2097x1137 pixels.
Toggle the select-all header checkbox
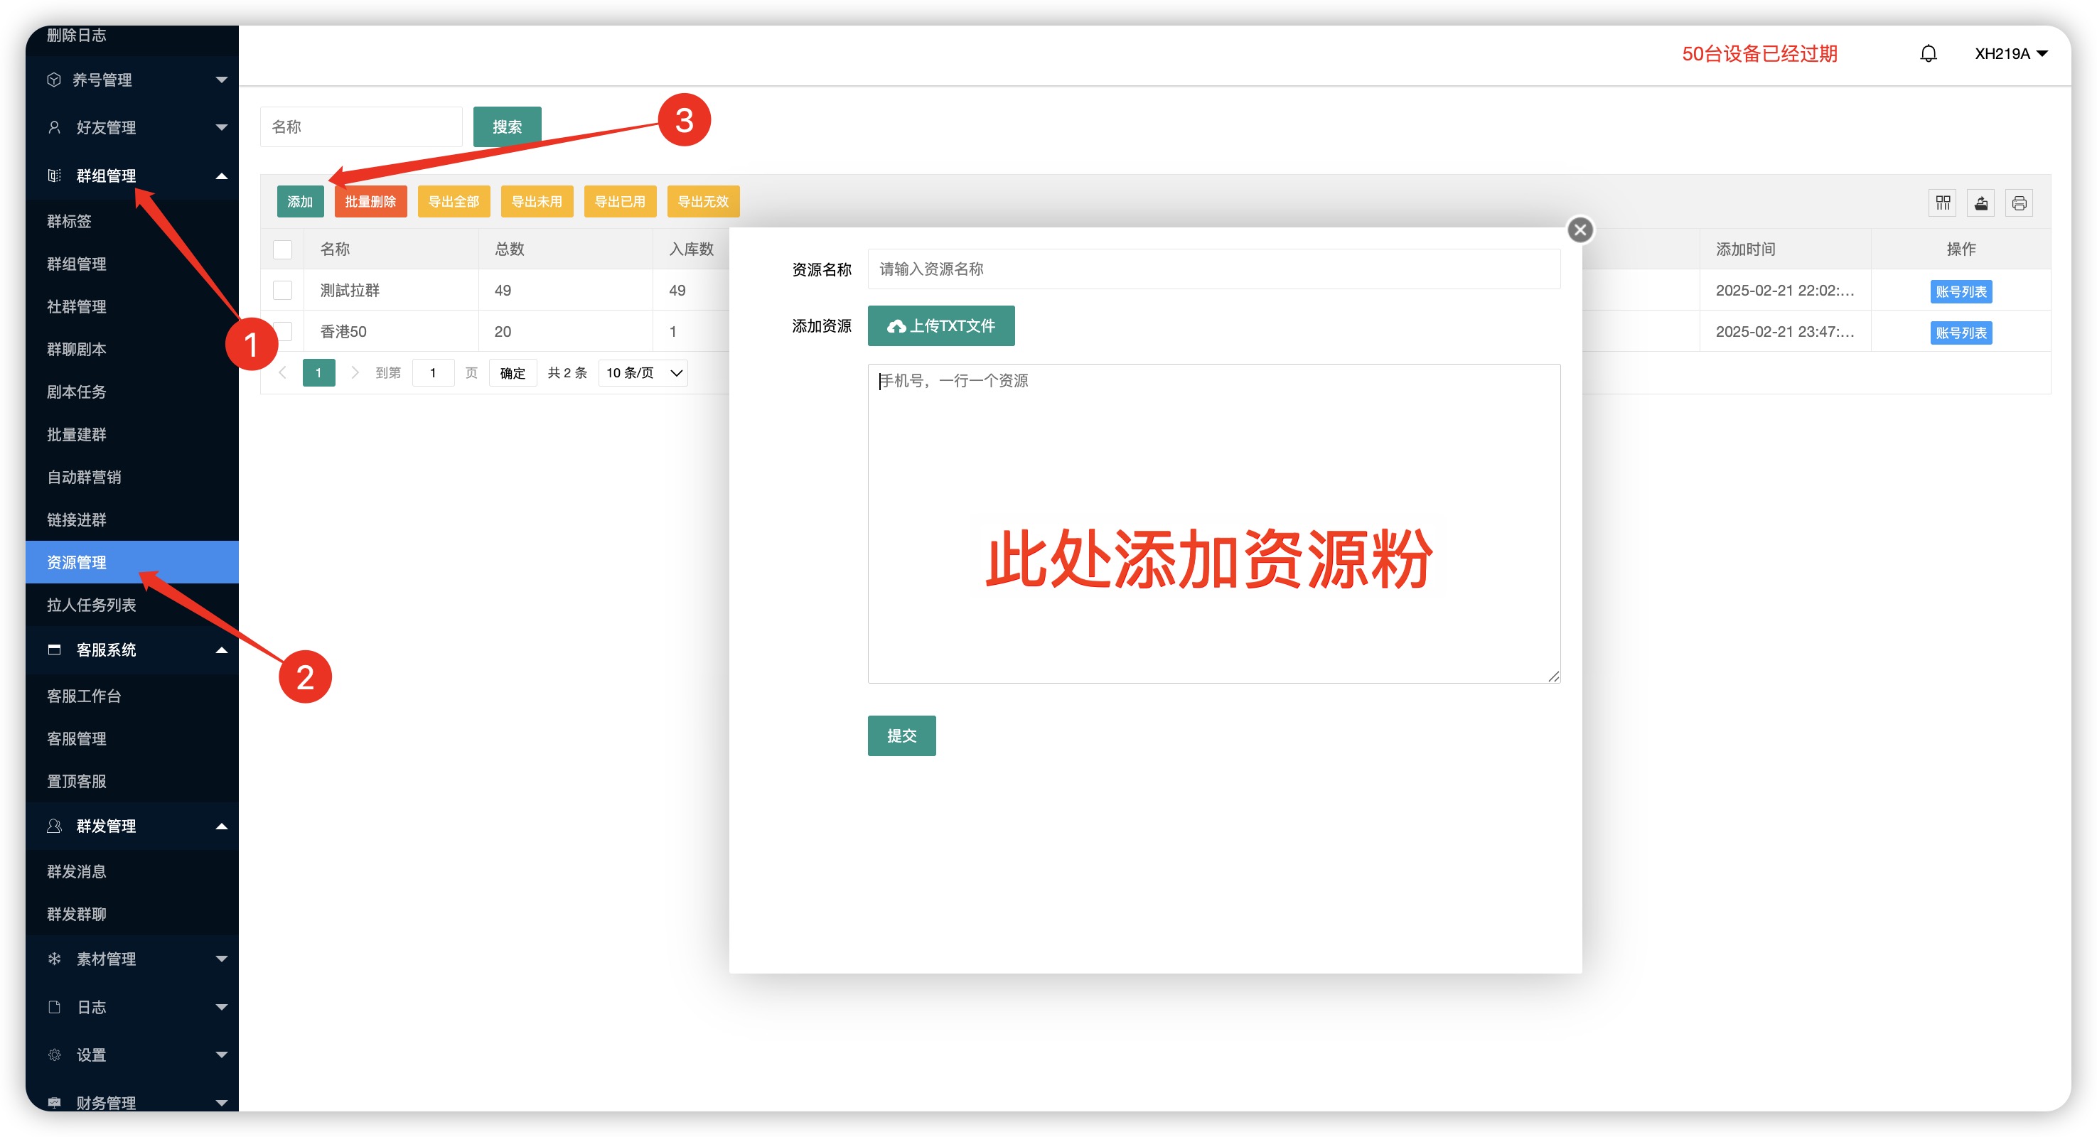coord(282,249)
